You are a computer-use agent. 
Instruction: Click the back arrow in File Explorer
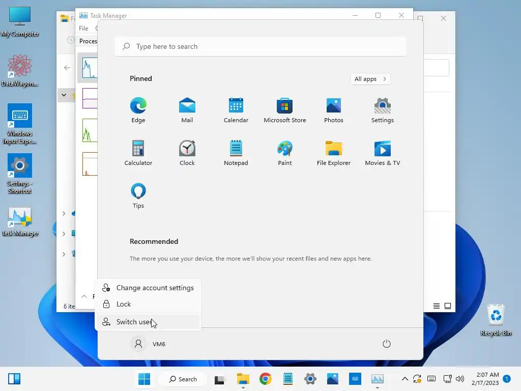(x=67, y=68)
